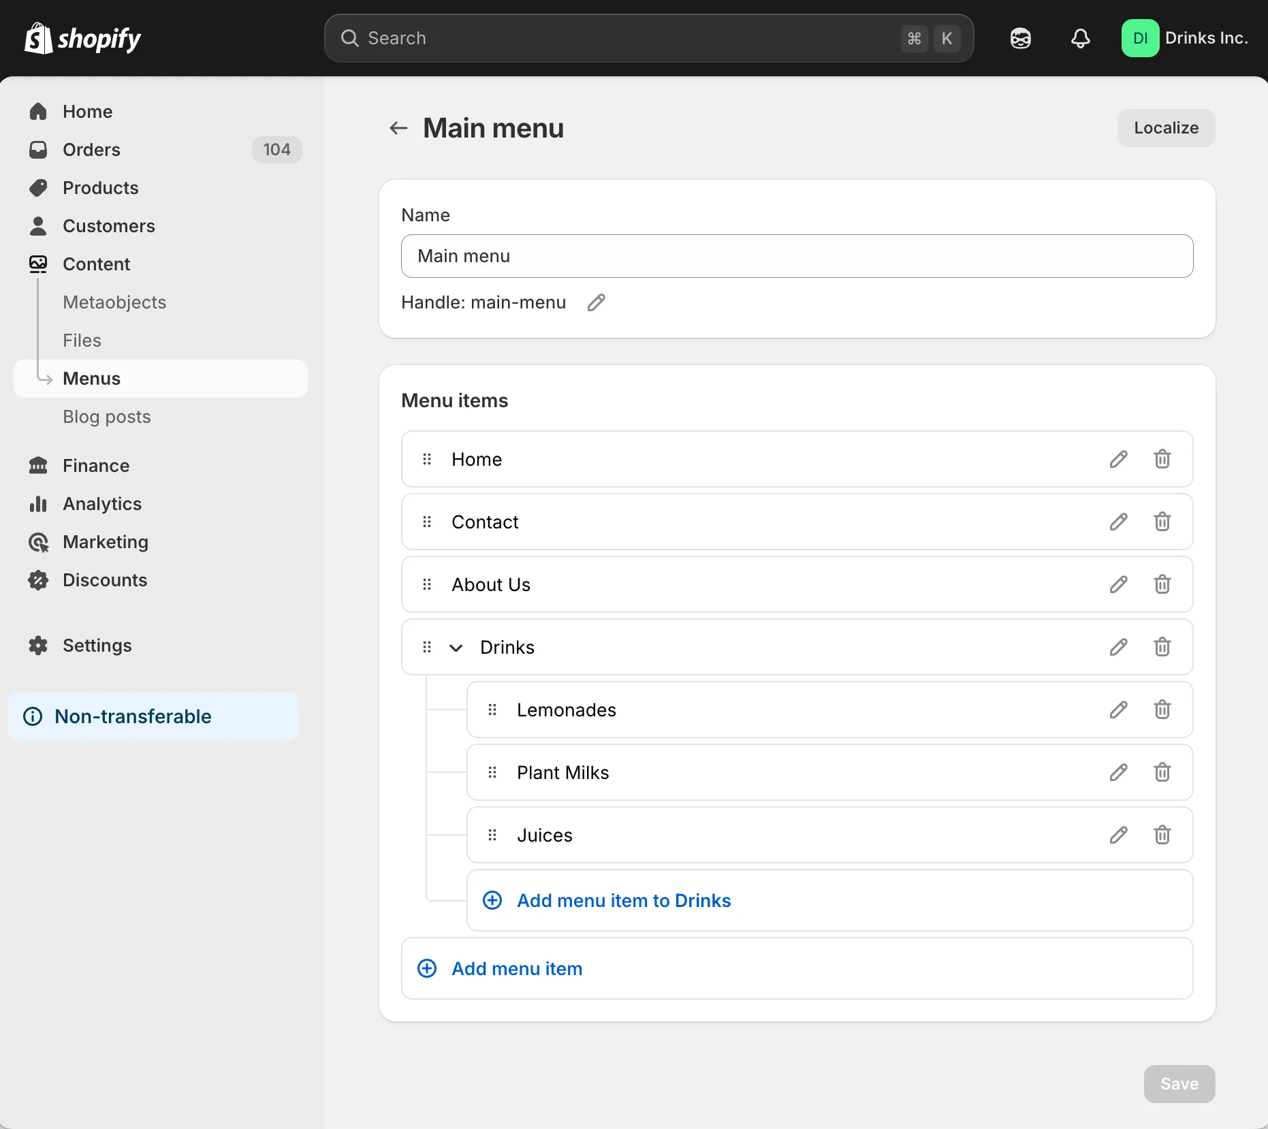Screen dimensions: 1268x1129
Task: Open Products from the sidebar
Action: (x=101, y=188)
